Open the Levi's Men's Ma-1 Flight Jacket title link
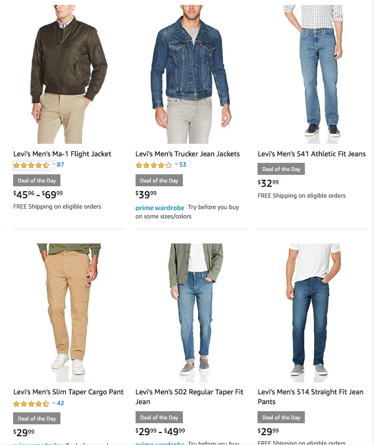Viewport: 374px width, 445px height. [62, 154]
